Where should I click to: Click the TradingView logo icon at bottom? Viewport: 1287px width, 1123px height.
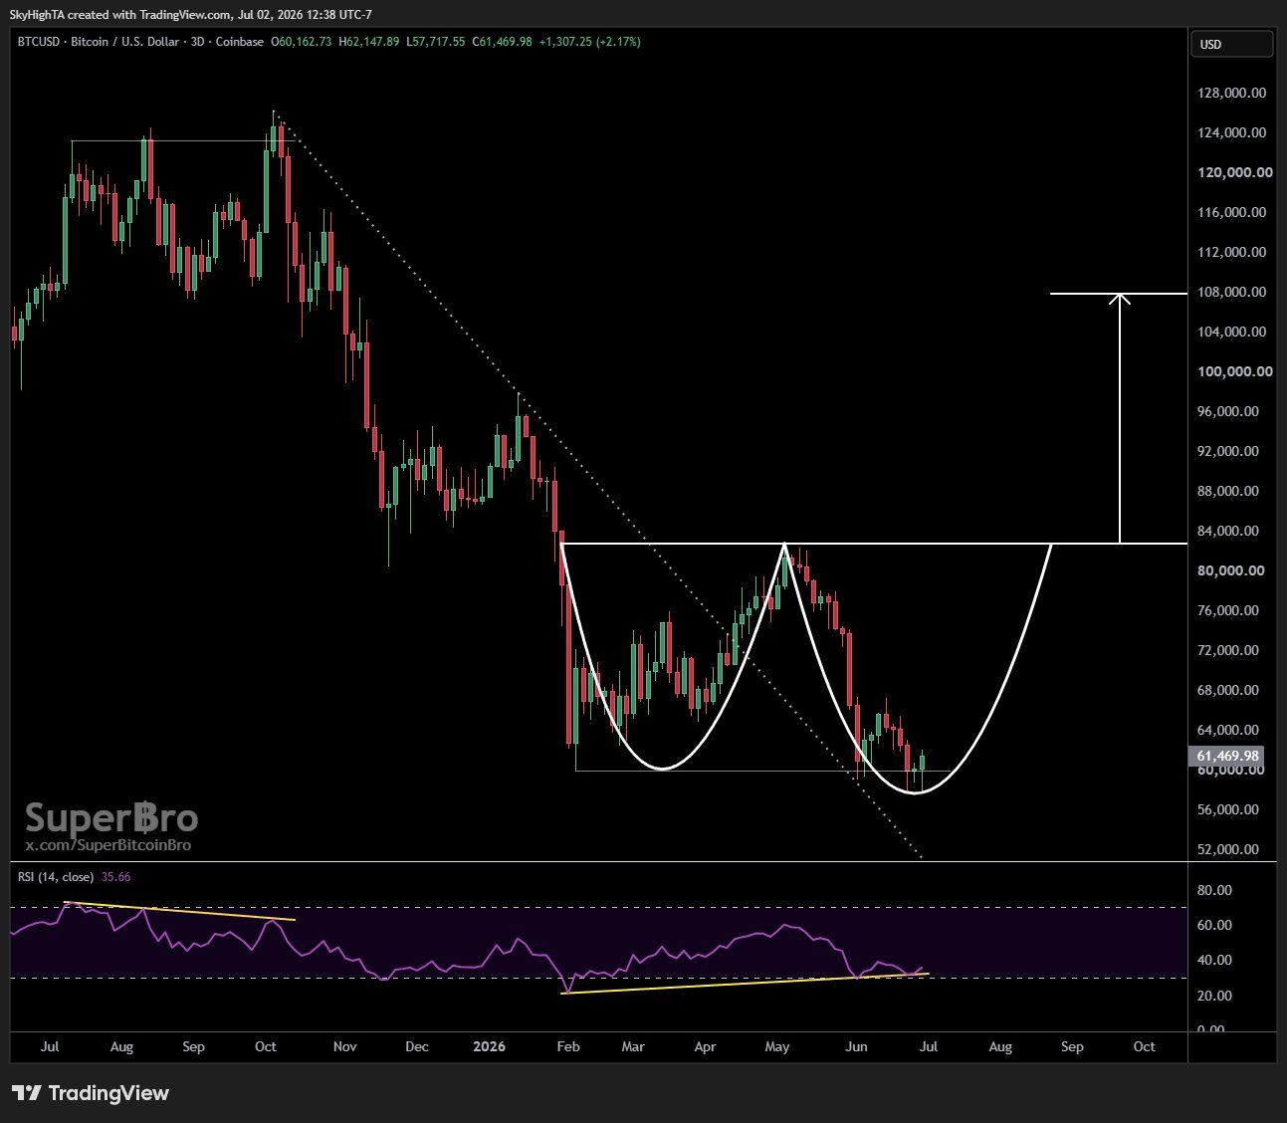(x=26, y=1093)
